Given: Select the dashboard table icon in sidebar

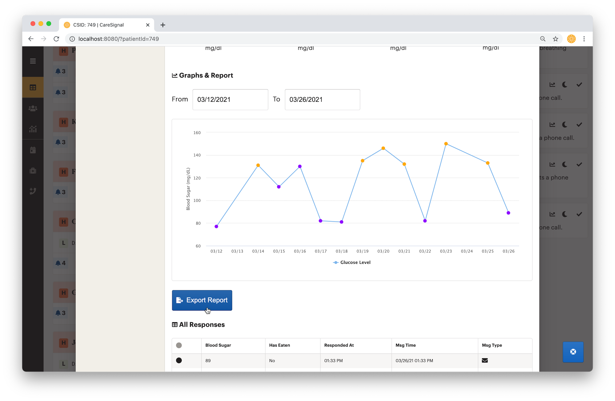Looking at the screenshot, I should click(x=33, y=88).
